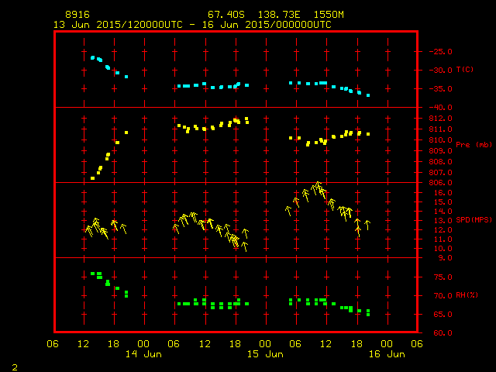Viewport: 496px width, 372px height.
Task: Select the Pre (mb) pressure axis label
Action: 474,144
